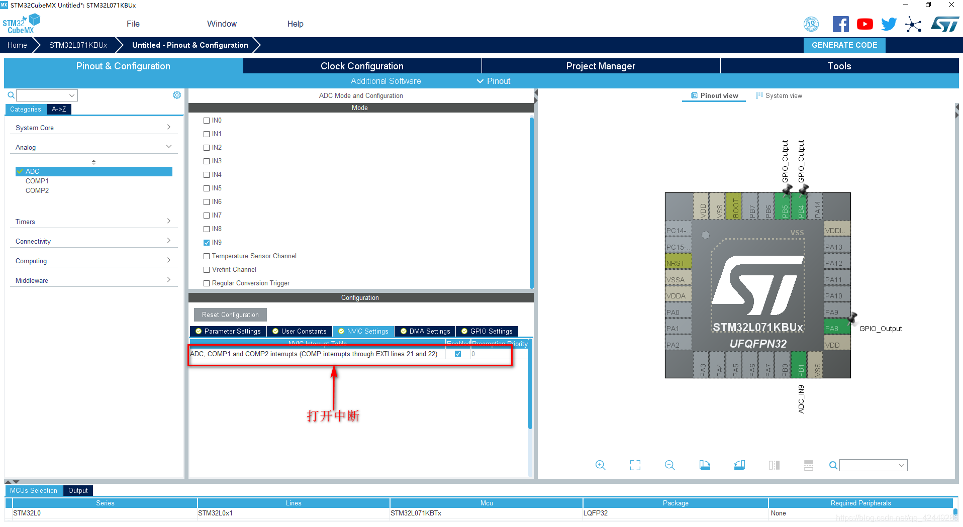Enable the Regular Conversion Trigger checkbox
Image resolution: width=963 pixels, height=527 pixels.
coord(207,283)
